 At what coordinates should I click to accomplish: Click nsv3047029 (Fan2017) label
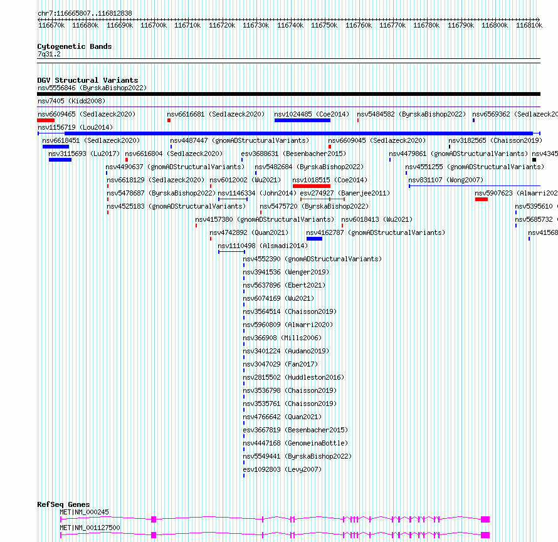(x=280, y=364)
